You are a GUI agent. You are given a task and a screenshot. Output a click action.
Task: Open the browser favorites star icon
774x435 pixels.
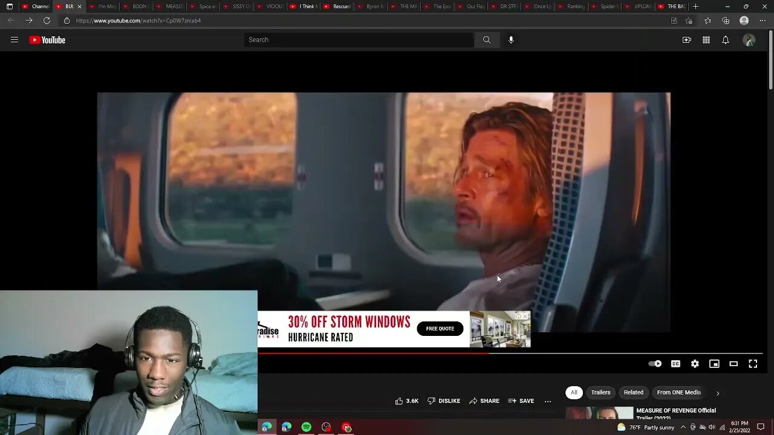coord(707,21)
